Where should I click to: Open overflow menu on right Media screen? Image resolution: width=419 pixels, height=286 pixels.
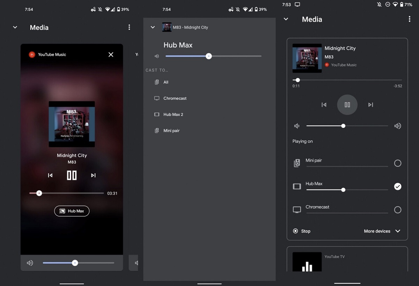(x=410, y=19)
